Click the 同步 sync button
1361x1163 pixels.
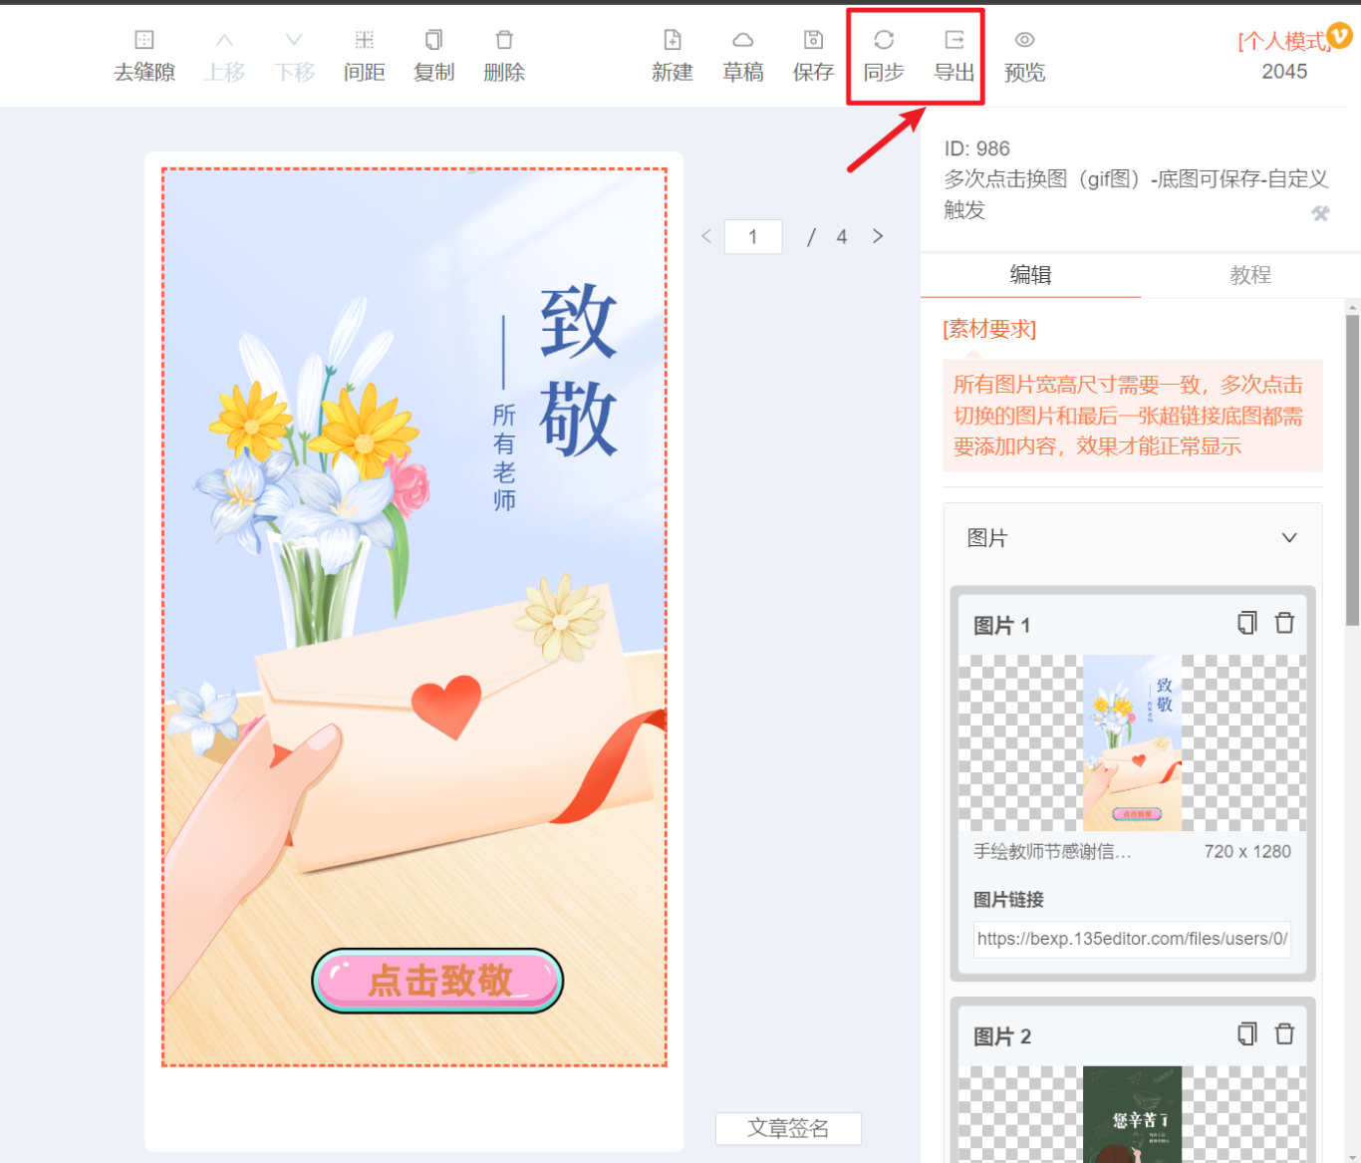[x=884, y=56]
